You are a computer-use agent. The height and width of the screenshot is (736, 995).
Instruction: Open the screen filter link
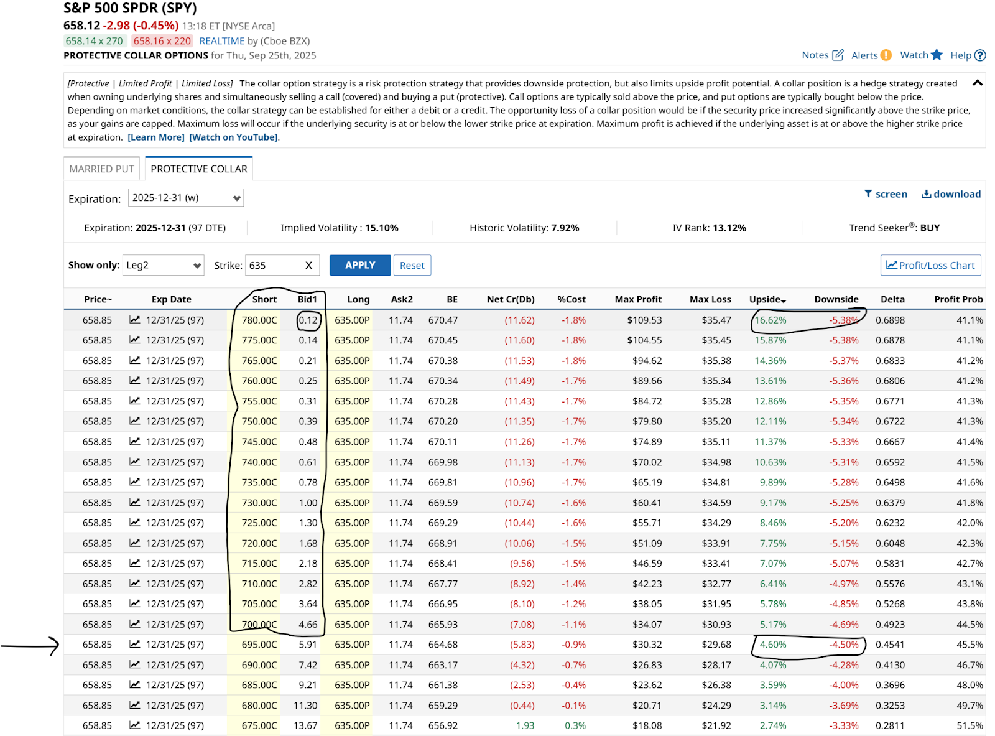tap(886, 194)
